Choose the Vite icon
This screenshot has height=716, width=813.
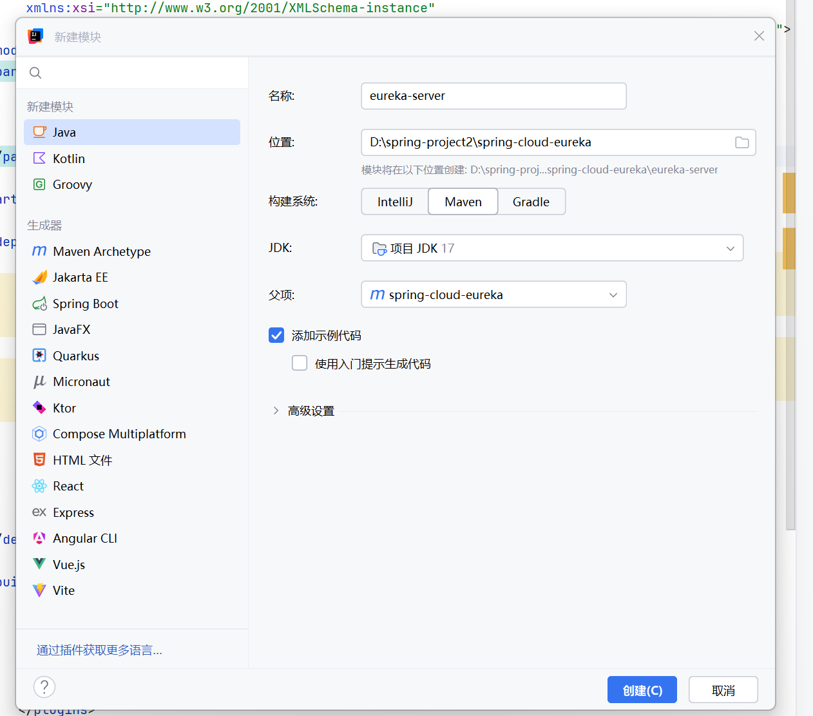click(39, 590)
